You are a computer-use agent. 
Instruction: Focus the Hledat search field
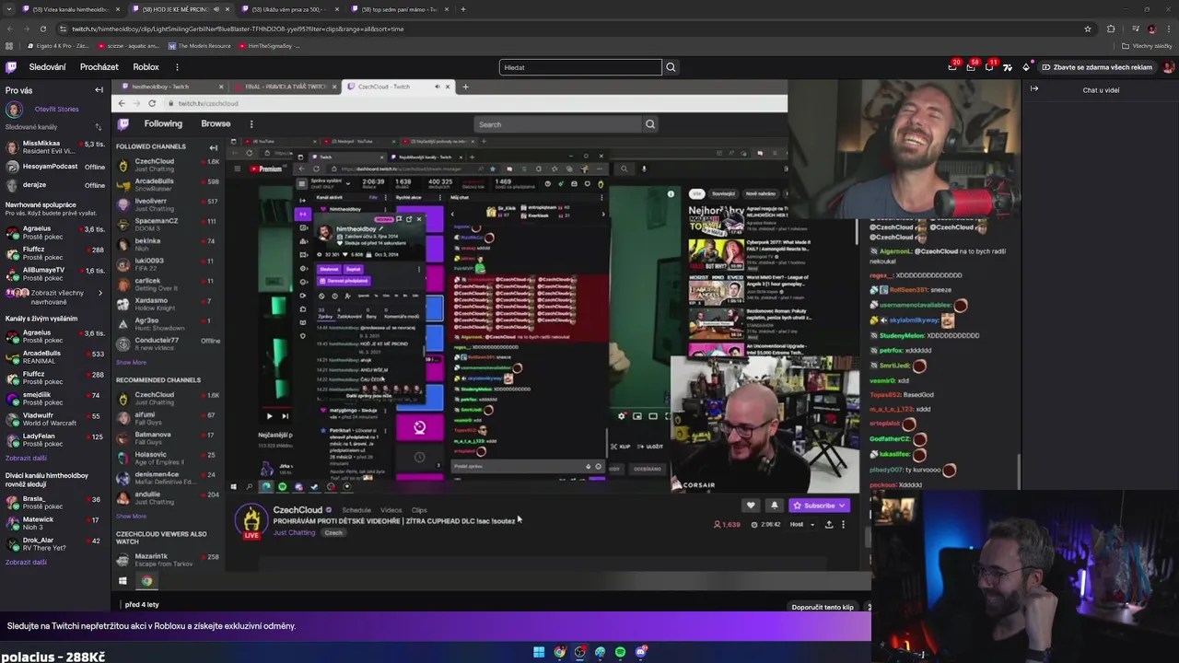coord(580,67)
